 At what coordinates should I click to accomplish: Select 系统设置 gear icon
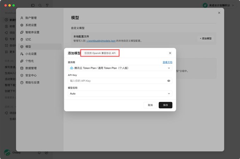(22, 25)
